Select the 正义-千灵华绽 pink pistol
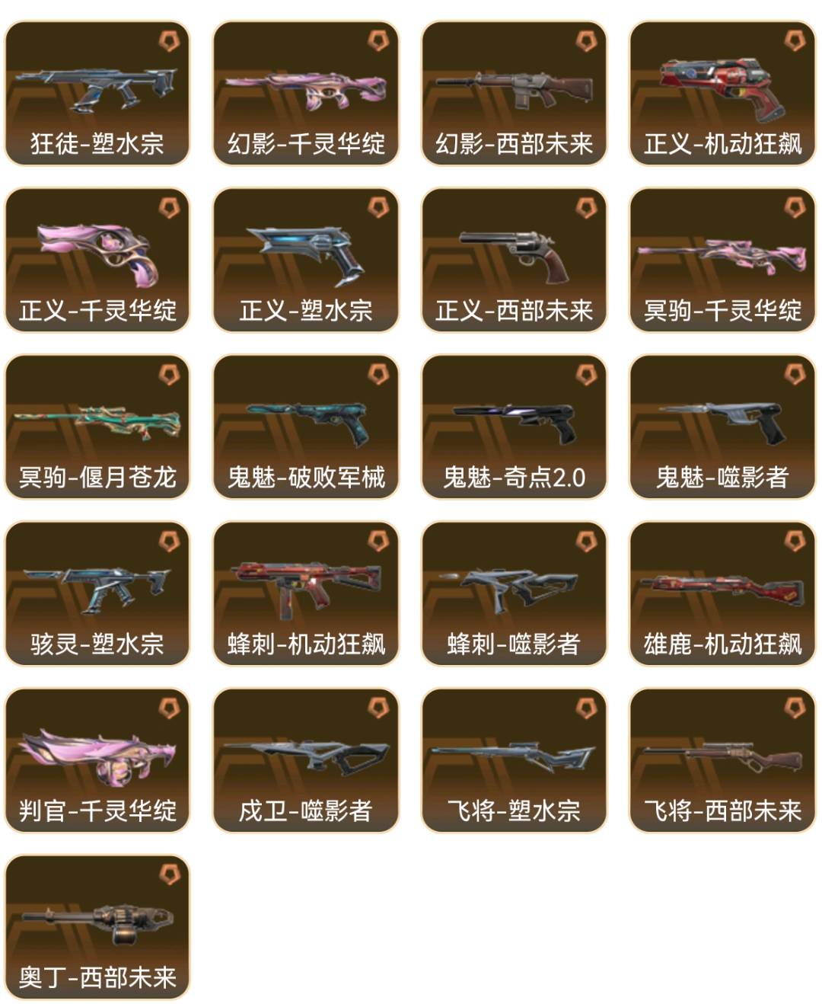The height and width of the screenshot is (1004, 822). coord(97,260)
